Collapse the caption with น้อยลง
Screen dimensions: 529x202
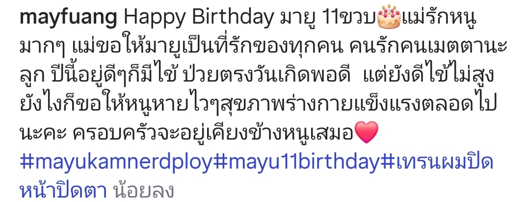tap(144, 190)
